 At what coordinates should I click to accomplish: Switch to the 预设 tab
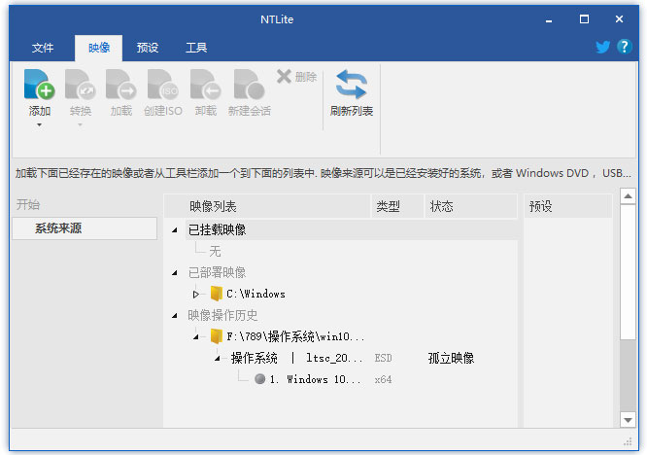148,48
